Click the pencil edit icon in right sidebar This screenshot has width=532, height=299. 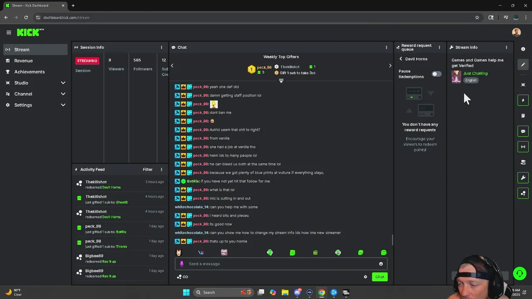coord(523,64)
